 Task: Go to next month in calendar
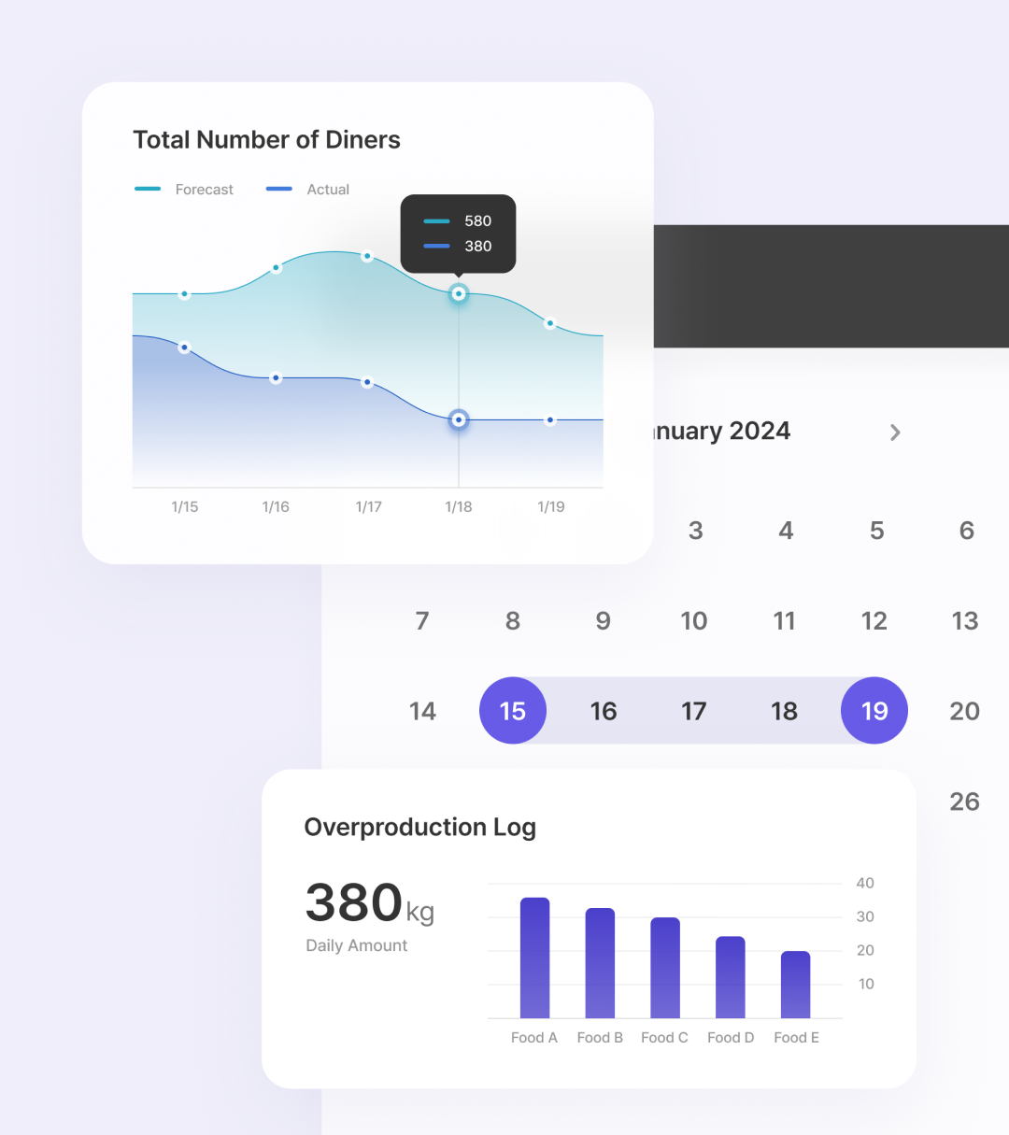click(895, 433)
